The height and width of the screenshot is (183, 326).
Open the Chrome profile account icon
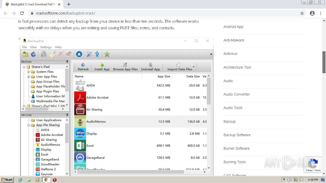point(312,13)
